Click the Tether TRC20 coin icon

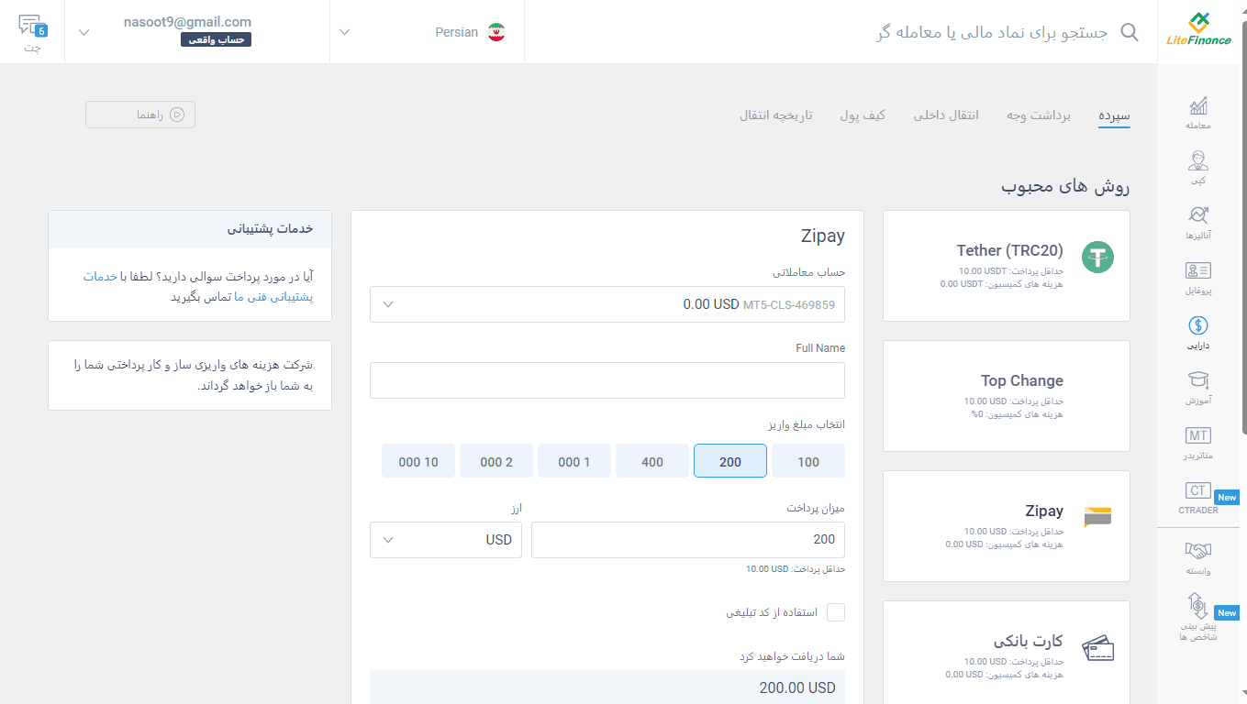click(1097, 258)
